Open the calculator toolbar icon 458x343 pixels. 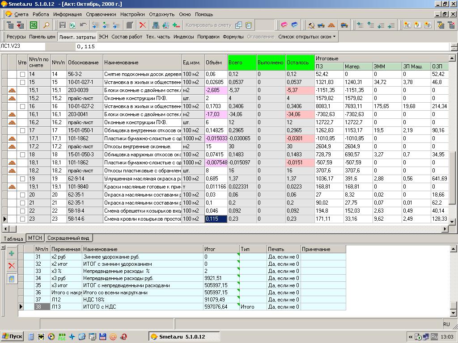[156, 25]
